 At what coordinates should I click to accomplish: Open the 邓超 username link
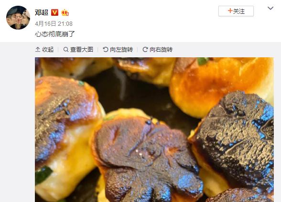(42, 12)
